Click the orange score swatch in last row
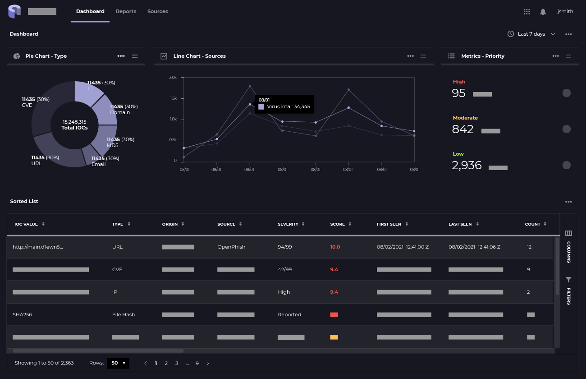The height and width of the screenshot is (379, 586). point(334,337)
